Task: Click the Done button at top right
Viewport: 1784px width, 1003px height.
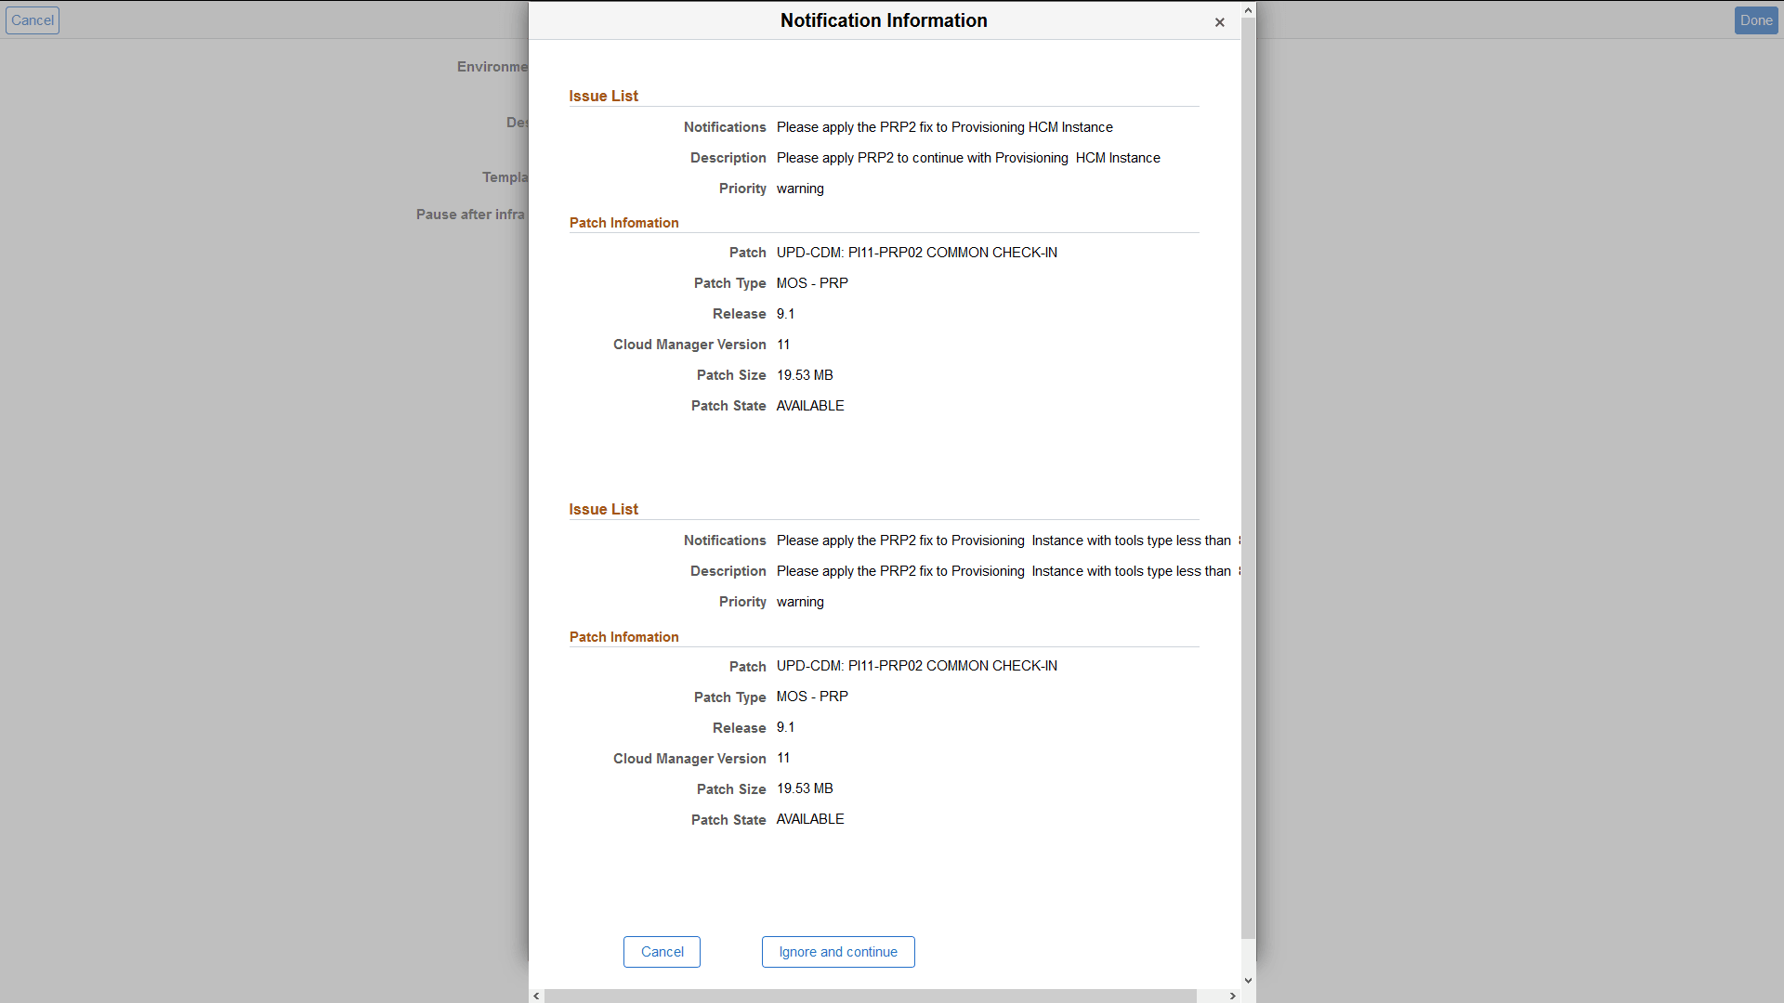Action: (1755, 20)
